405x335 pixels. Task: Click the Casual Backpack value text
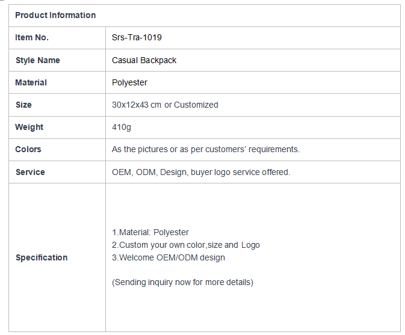pos(144,60)
